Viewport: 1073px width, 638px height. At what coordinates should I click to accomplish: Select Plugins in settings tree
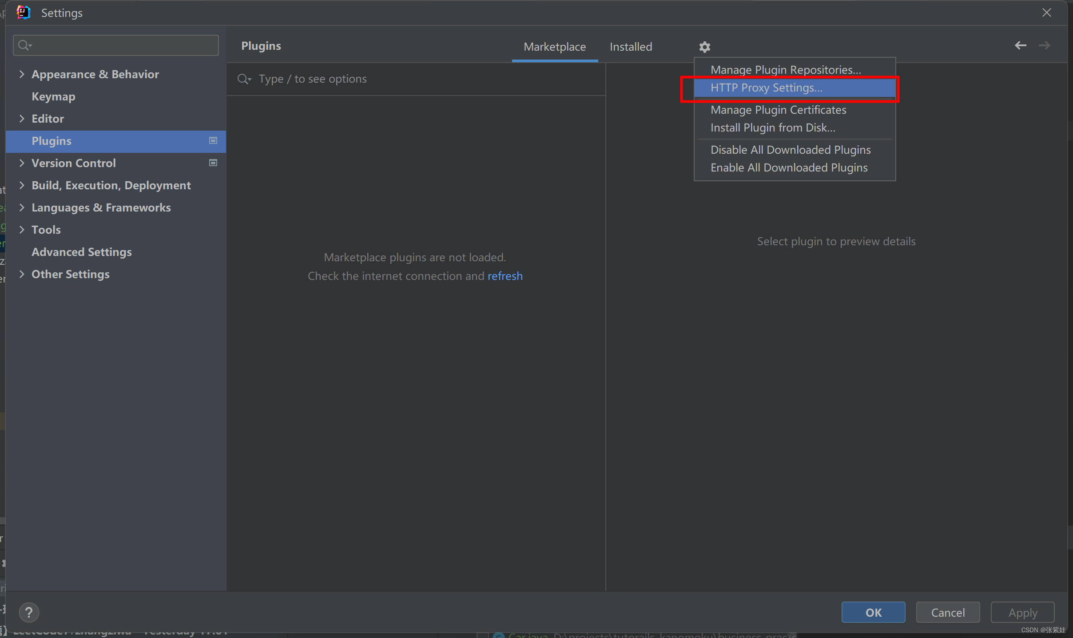pyautogui.click(x=116, y=141)
